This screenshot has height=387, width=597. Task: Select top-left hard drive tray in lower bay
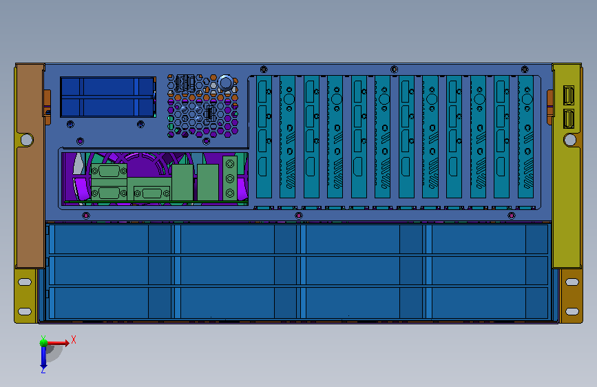click(110, 239)
